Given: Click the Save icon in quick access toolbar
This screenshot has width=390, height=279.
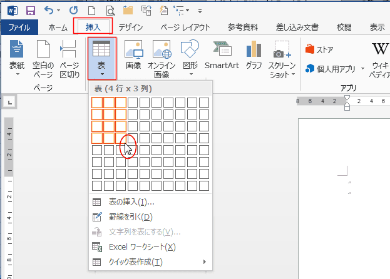Looking at the screenshot, I should [30, 11].
